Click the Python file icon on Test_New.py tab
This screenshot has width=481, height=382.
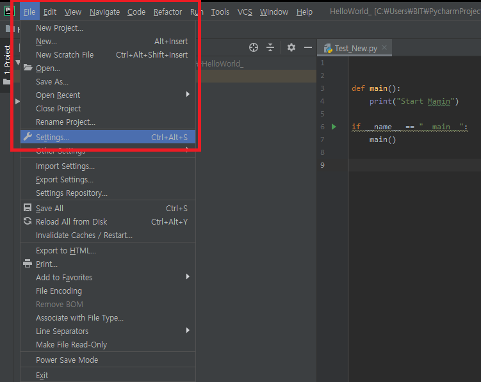pyautogui.click(x=328, y=48)
